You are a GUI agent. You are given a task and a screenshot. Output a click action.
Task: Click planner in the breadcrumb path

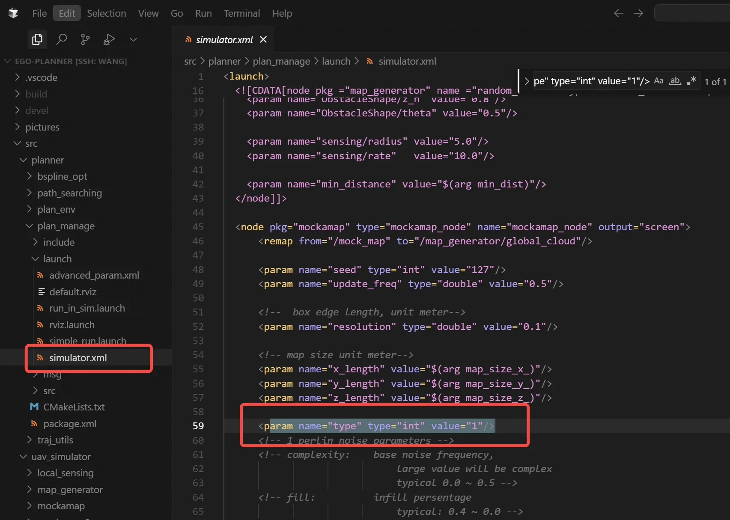click(x=224, y=61)
